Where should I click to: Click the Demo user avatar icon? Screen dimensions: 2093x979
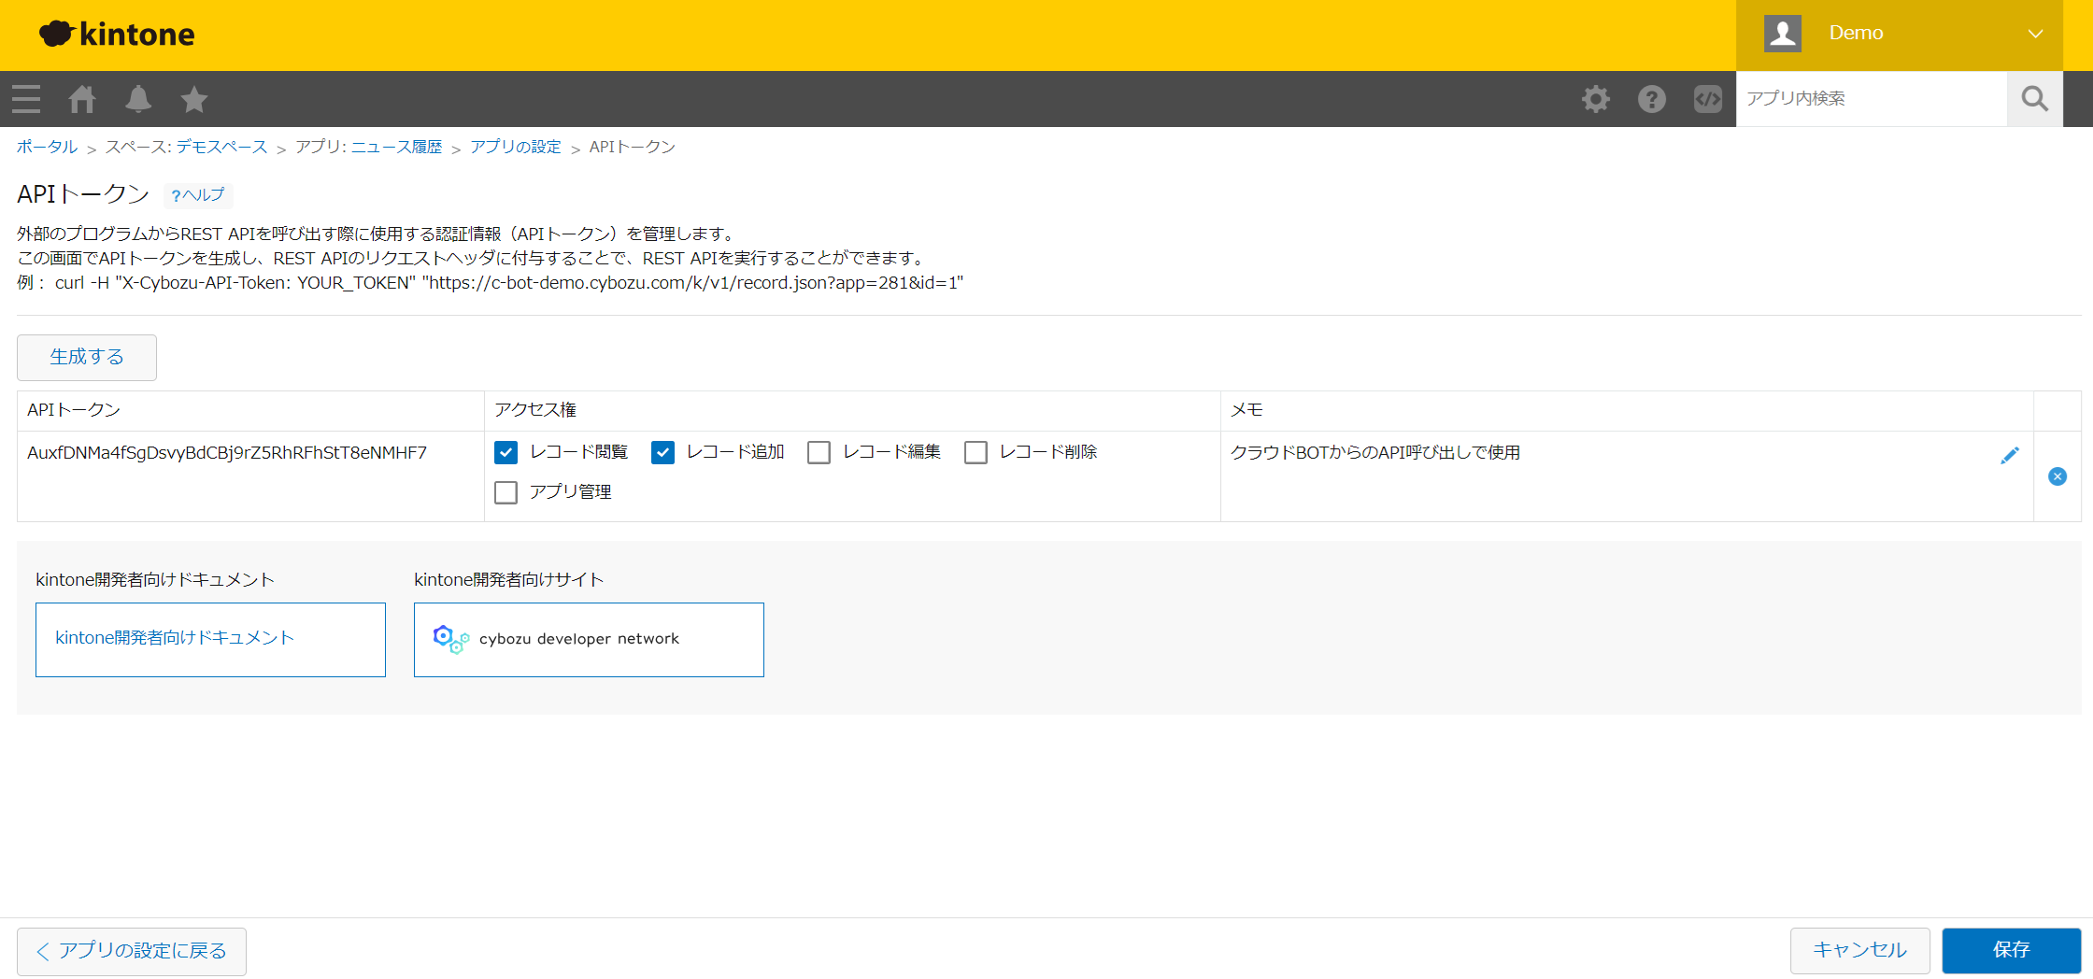1783,34
